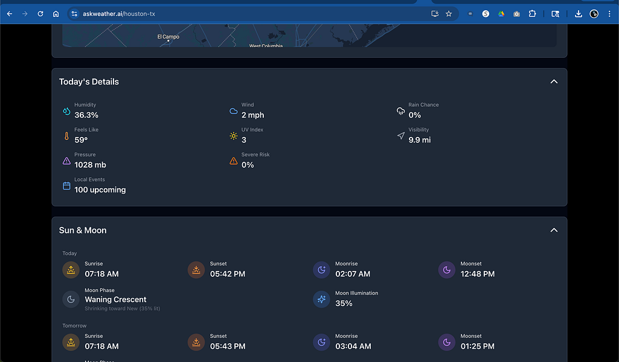The width and height of the screenshot is (619, 362).
Task: Click tomorrow's Moonset 01:25 PM icon
Action: tap(446, 342)
